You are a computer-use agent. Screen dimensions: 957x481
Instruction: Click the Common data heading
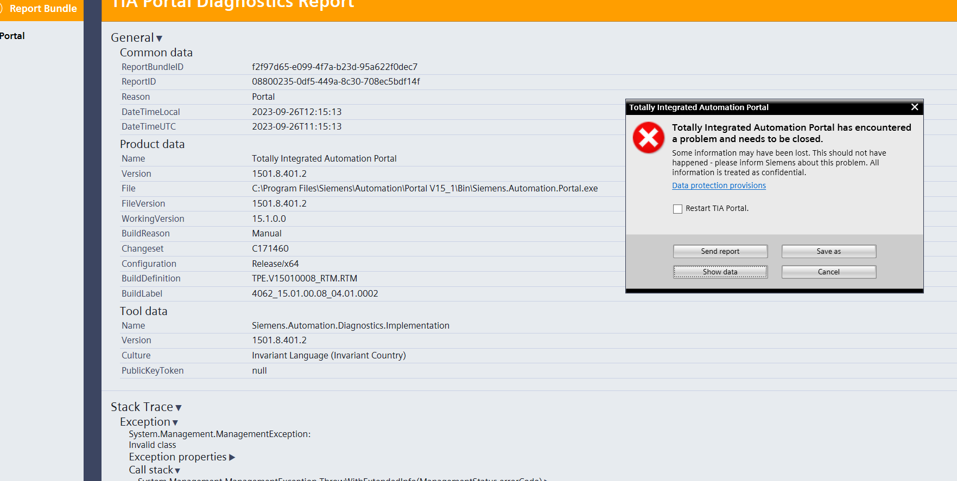pyautogui.click(x=156, y=53)
